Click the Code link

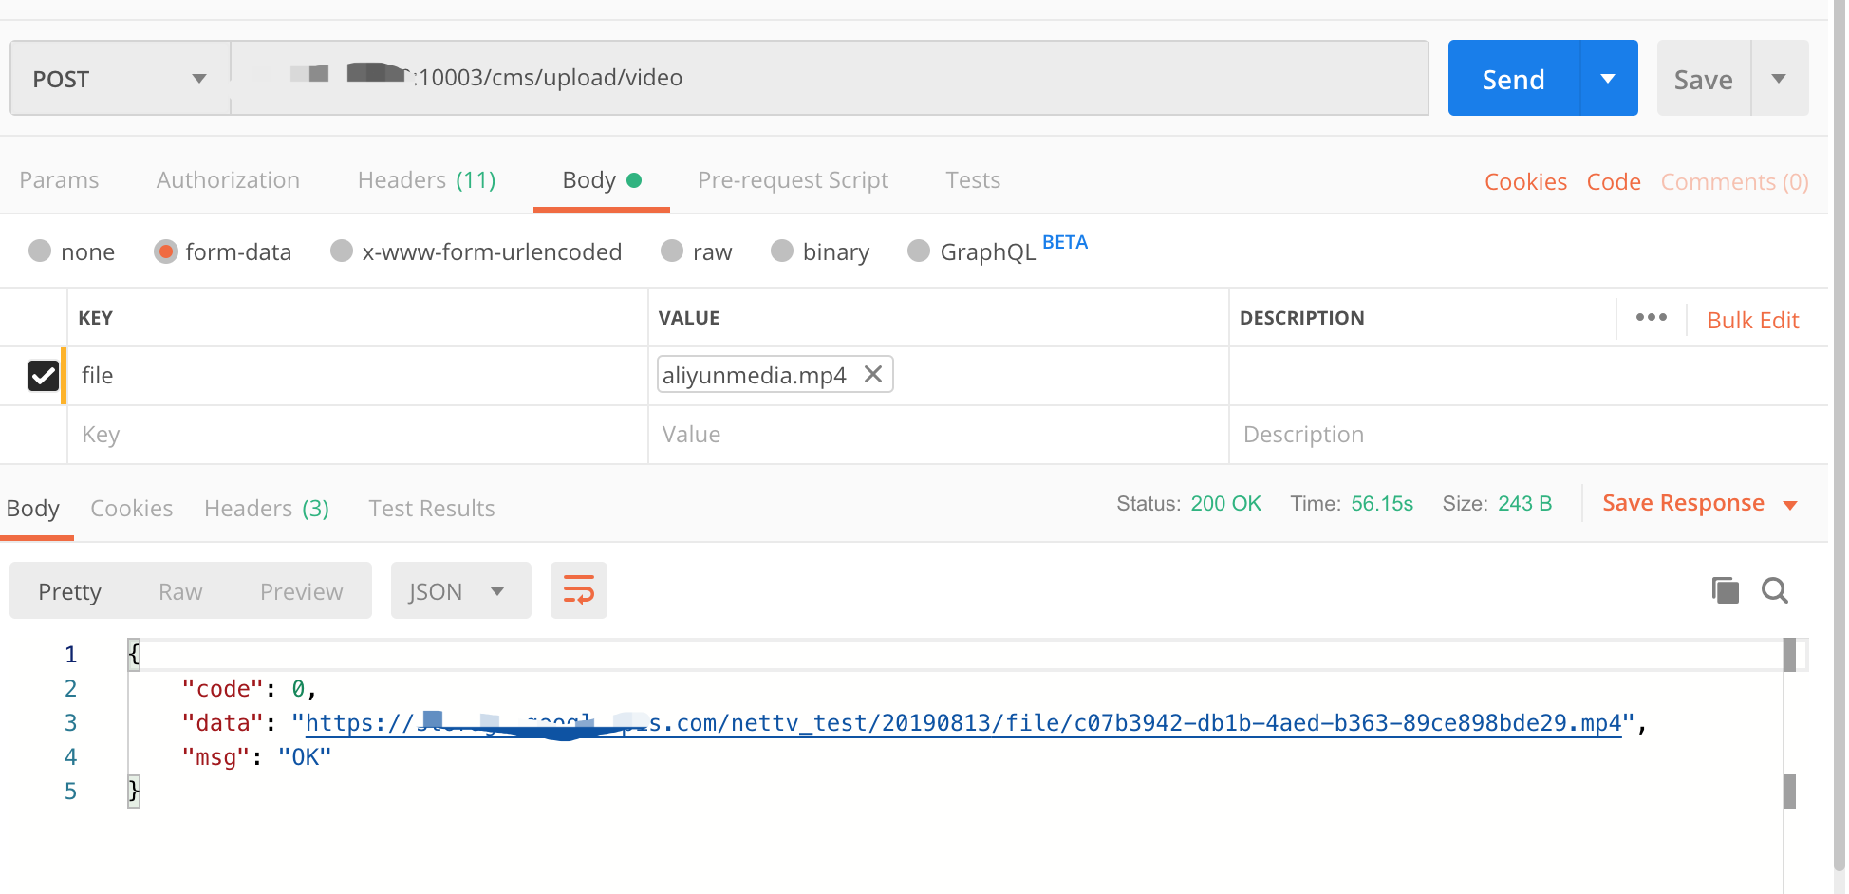(1613, 180)
